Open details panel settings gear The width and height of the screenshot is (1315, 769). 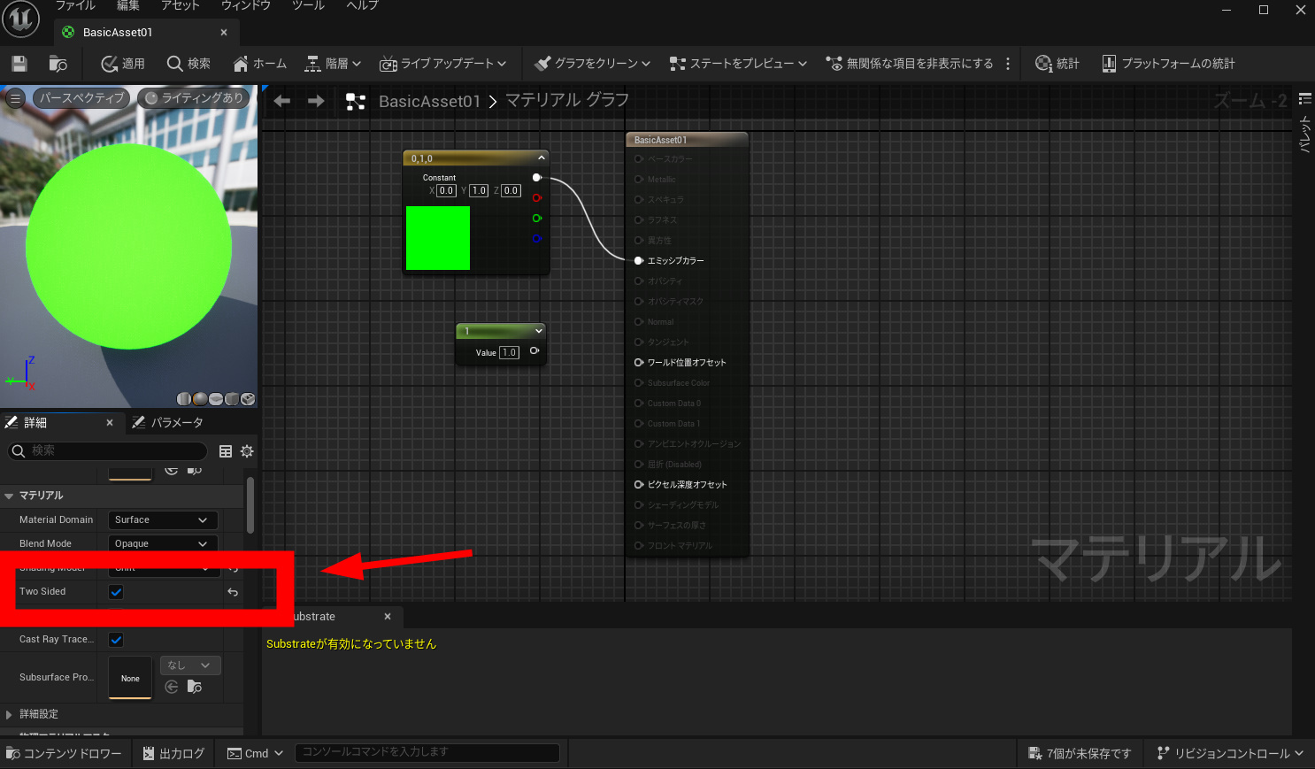click(247, 451)
